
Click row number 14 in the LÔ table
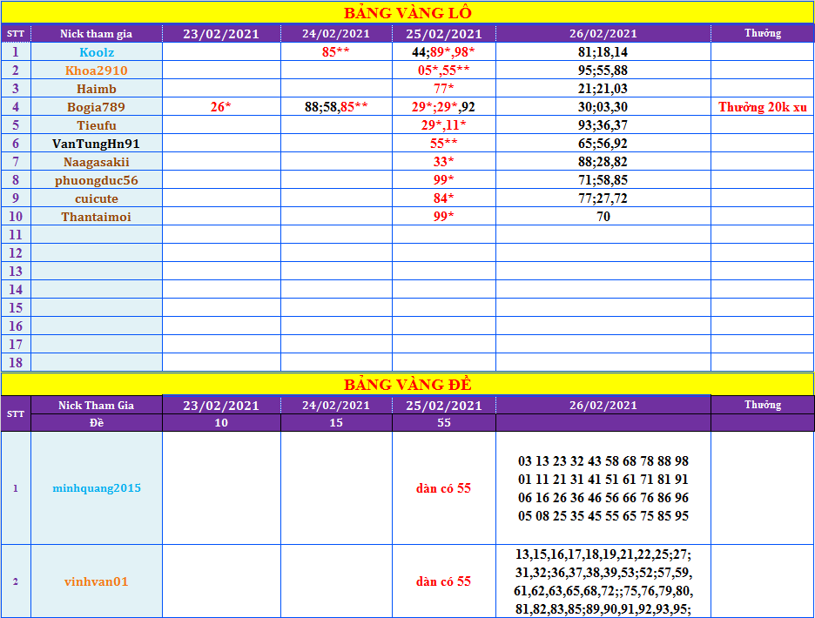pyautogui.click(x=17, y=290)
